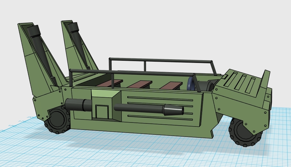Select the blue steering wheel on the vehicle
Viewport: 291px width, 167px height.
click(x=191, y=84)
